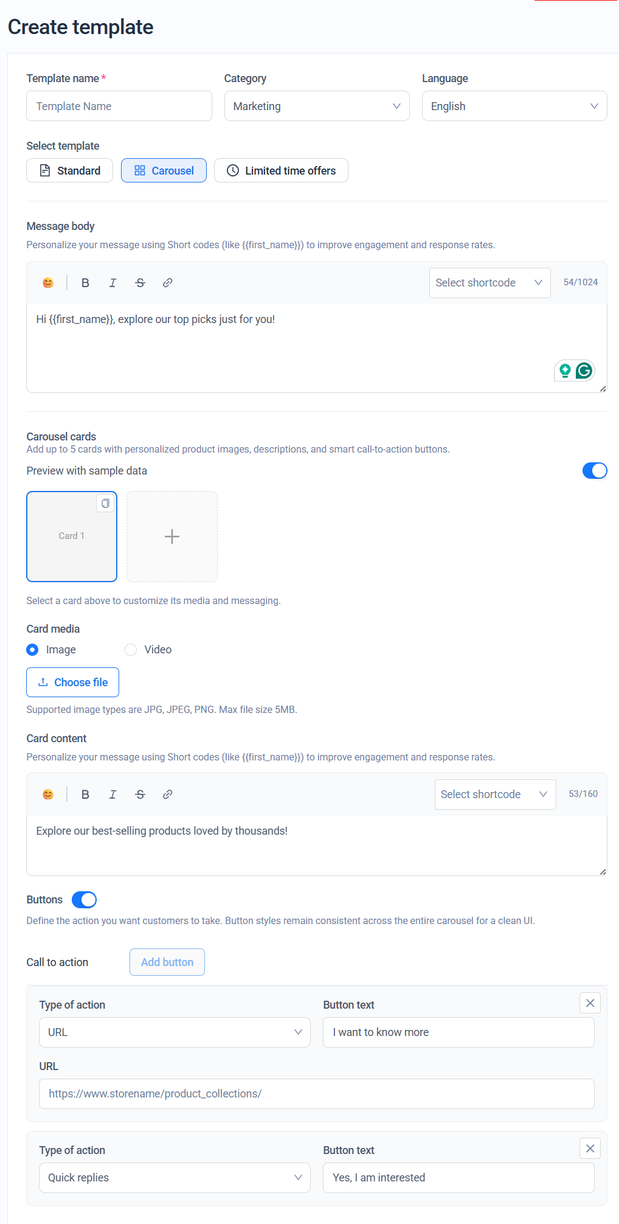Expand the Language dropdown showing English
Screen dimensions: 619x1224
[514, 106]
